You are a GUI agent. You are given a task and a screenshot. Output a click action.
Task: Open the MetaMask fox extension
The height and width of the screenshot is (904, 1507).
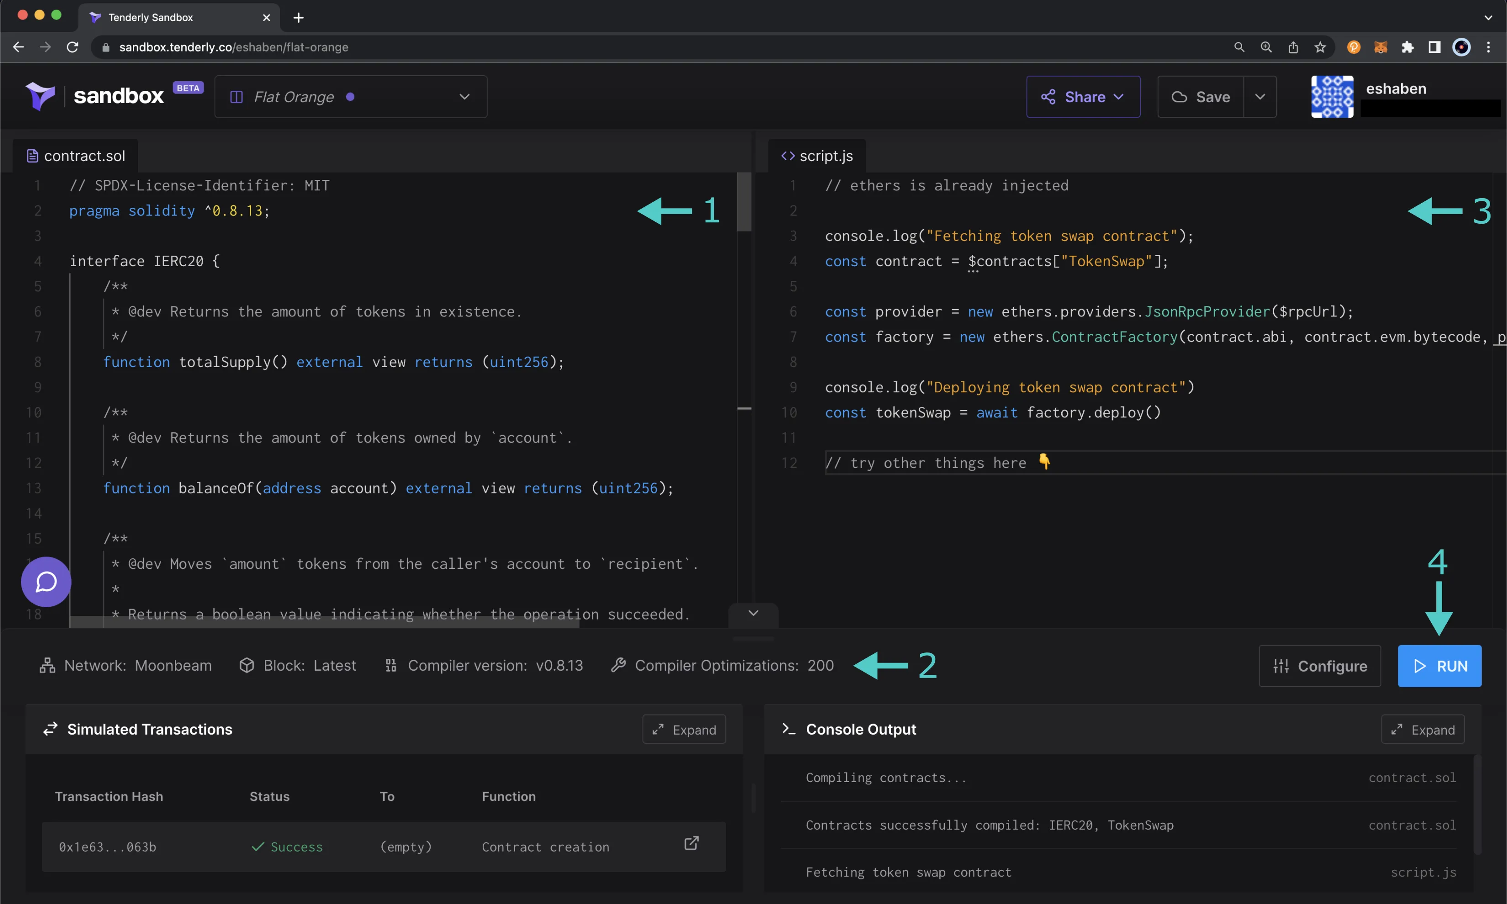click(x=1381, y=47)
